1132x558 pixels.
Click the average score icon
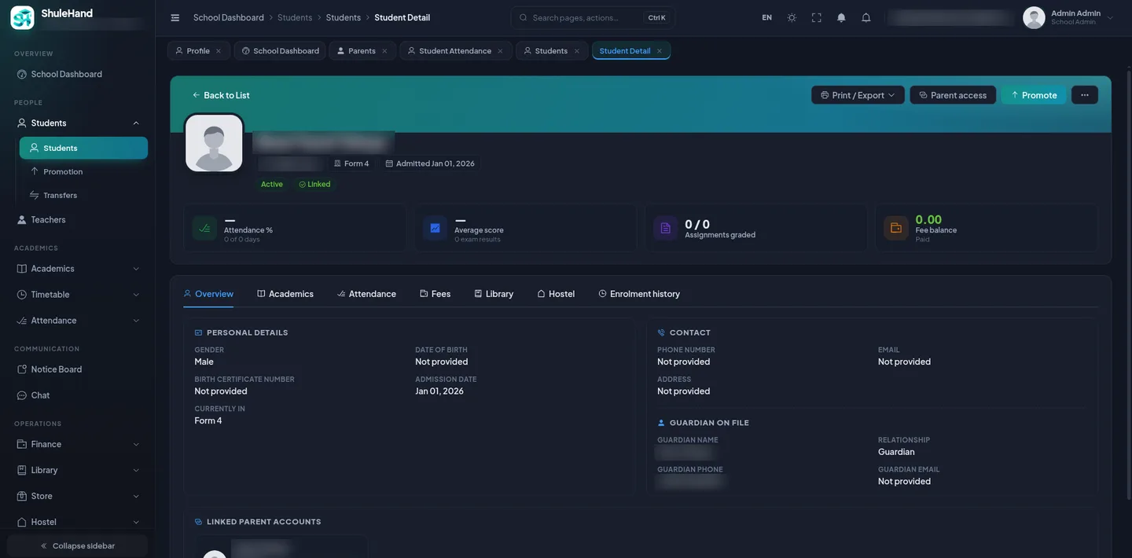pos(435,228)
